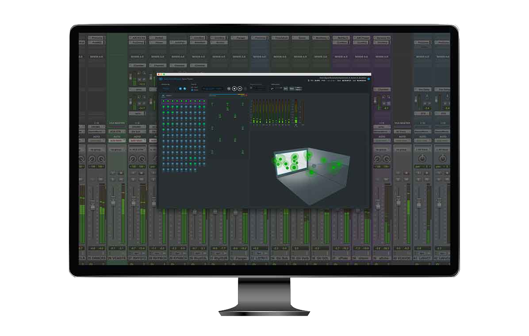Select the lower Source radio option
The height and width of the screenshot is (336, 529).
point(192,90)
